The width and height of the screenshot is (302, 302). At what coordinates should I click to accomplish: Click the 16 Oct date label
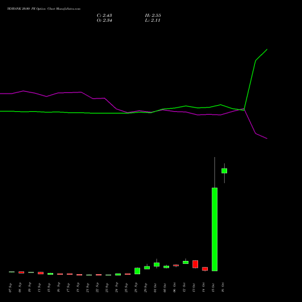223,288
